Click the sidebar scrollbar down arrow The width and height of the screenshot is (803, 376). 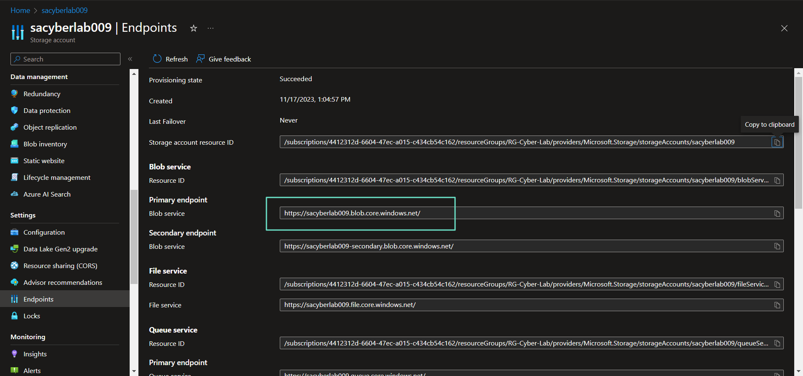[x=134, y=371]
